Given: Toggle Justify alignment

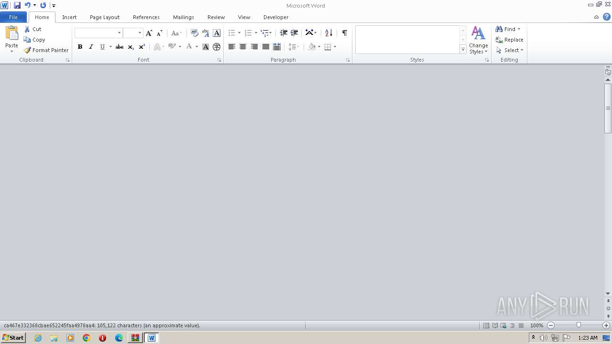Looking at the screenshot, I should (x=266, y=47).
